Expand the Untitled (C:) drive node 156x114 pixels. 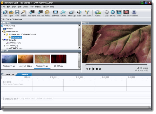pos(5,46)
